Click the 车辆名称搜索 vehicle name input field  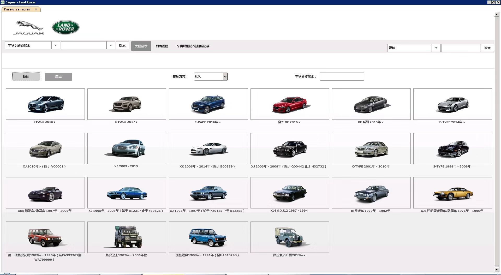tap(342, 76)
